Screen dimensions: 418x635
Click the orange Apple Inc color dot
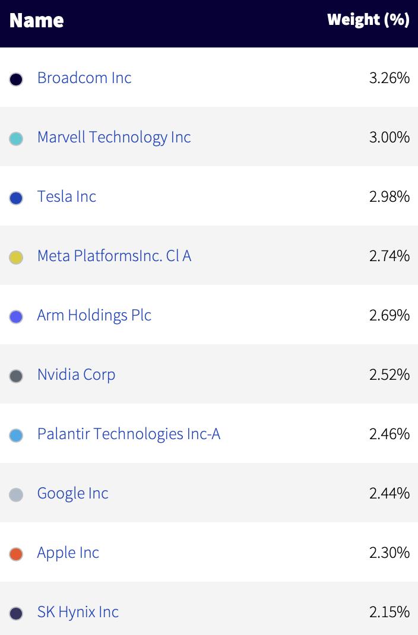[x=16, y=554]
